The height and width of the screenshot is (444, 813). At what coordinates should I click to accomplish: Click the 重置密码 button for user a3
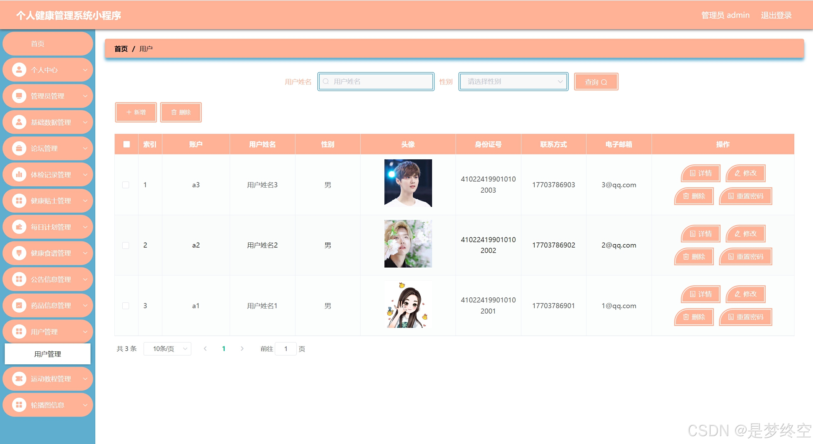coord(745,196)
